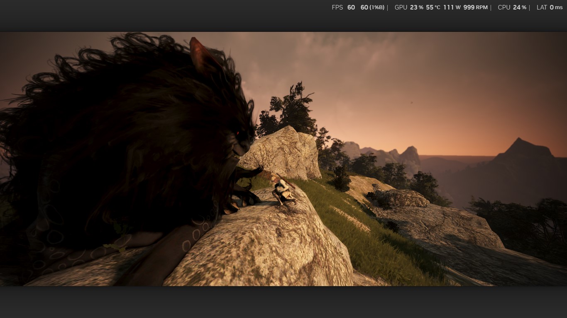The width and height of the screenshot is (567, 318).
Task: Target the beast's glowing red eye
Action: click(x=237, y=132)
